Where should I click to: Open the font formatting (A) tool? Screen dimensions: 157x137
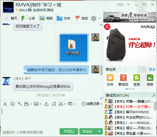(x=5, y=104)
